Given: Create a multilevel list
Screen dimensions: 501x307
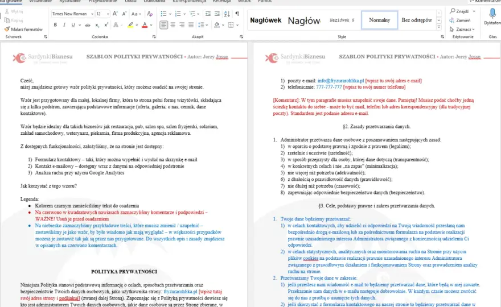Looking at the screenshot, I should tap(192, 14).
